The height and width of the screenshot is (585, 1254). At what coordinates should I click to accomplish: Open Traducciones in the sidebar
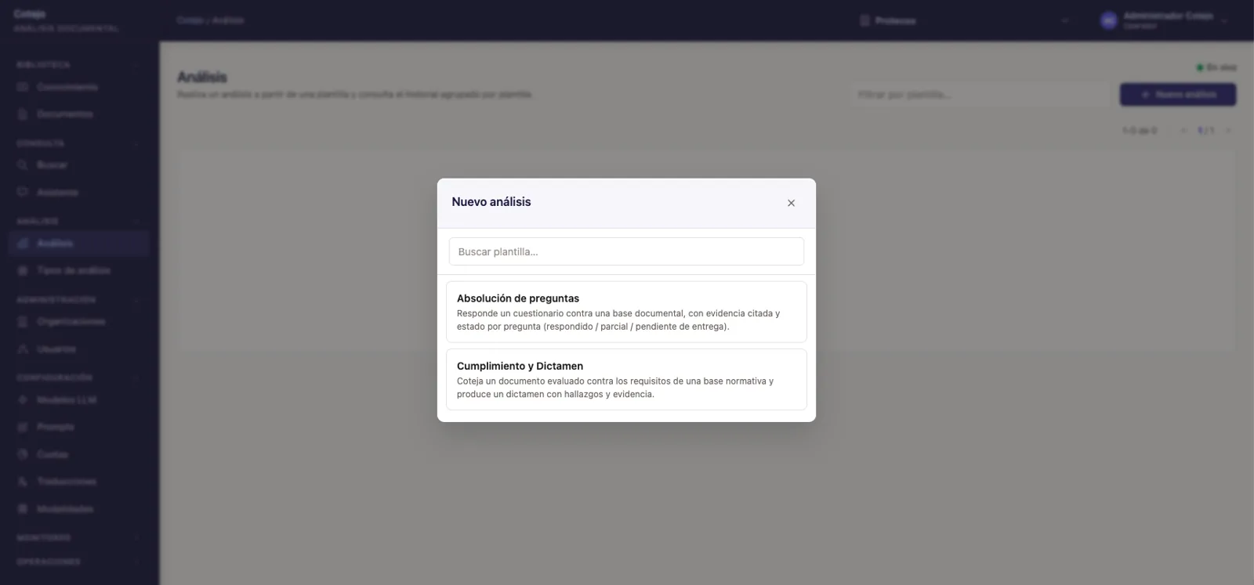tap(78, 482)
